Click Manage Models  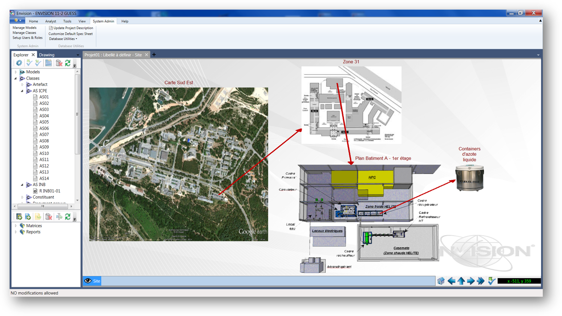click(24, 28)
